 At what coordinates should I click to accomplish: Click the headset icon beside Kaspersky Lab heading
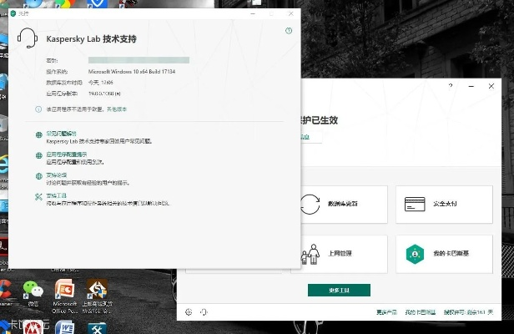pos(28,38)
